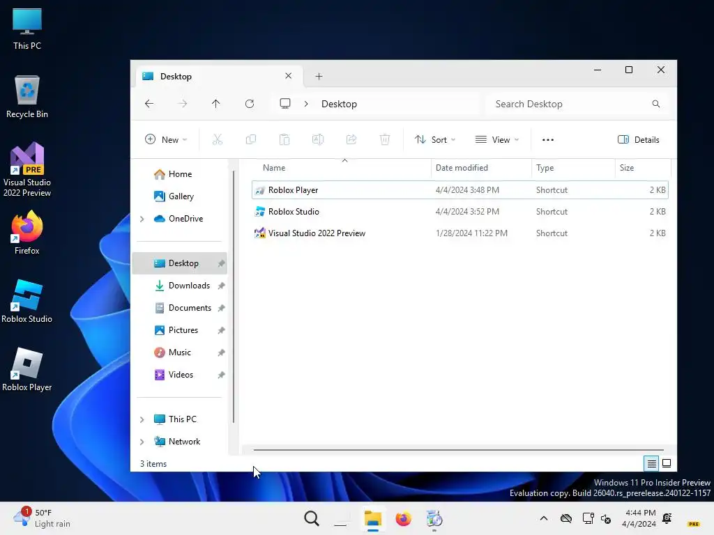Viewport: 714px width, 535px height.
Task: Open Pictures in navigation pane
Action: [179, 330]
